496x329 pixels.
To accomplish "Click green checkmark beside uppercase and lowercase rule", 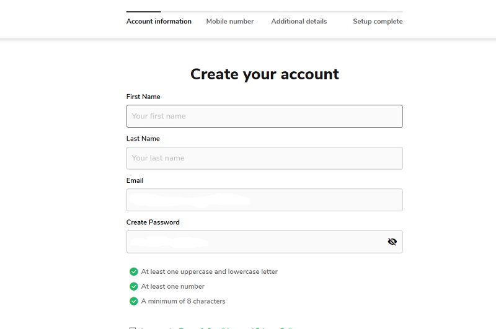I will [x=133, y=271].
